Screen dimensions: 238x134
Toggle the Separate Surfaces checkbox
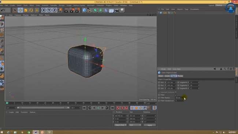point(176,92)
